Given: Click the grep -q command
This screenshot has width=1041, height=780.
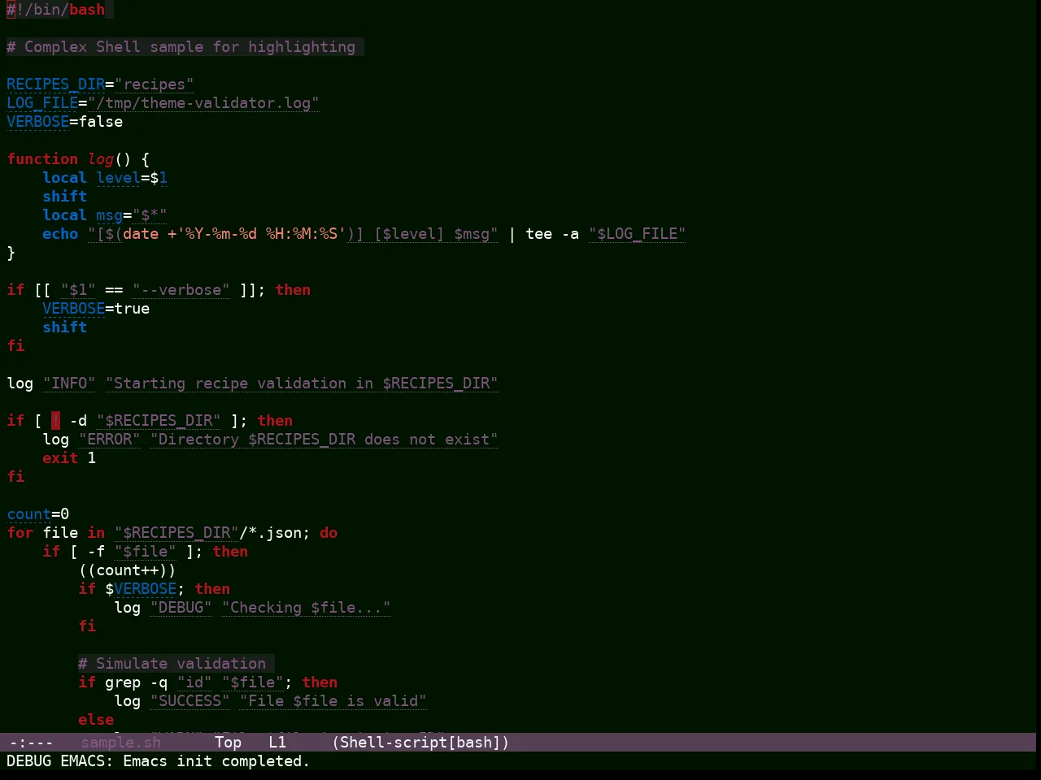Looking at the screenshot, I should tap(136, 682).
